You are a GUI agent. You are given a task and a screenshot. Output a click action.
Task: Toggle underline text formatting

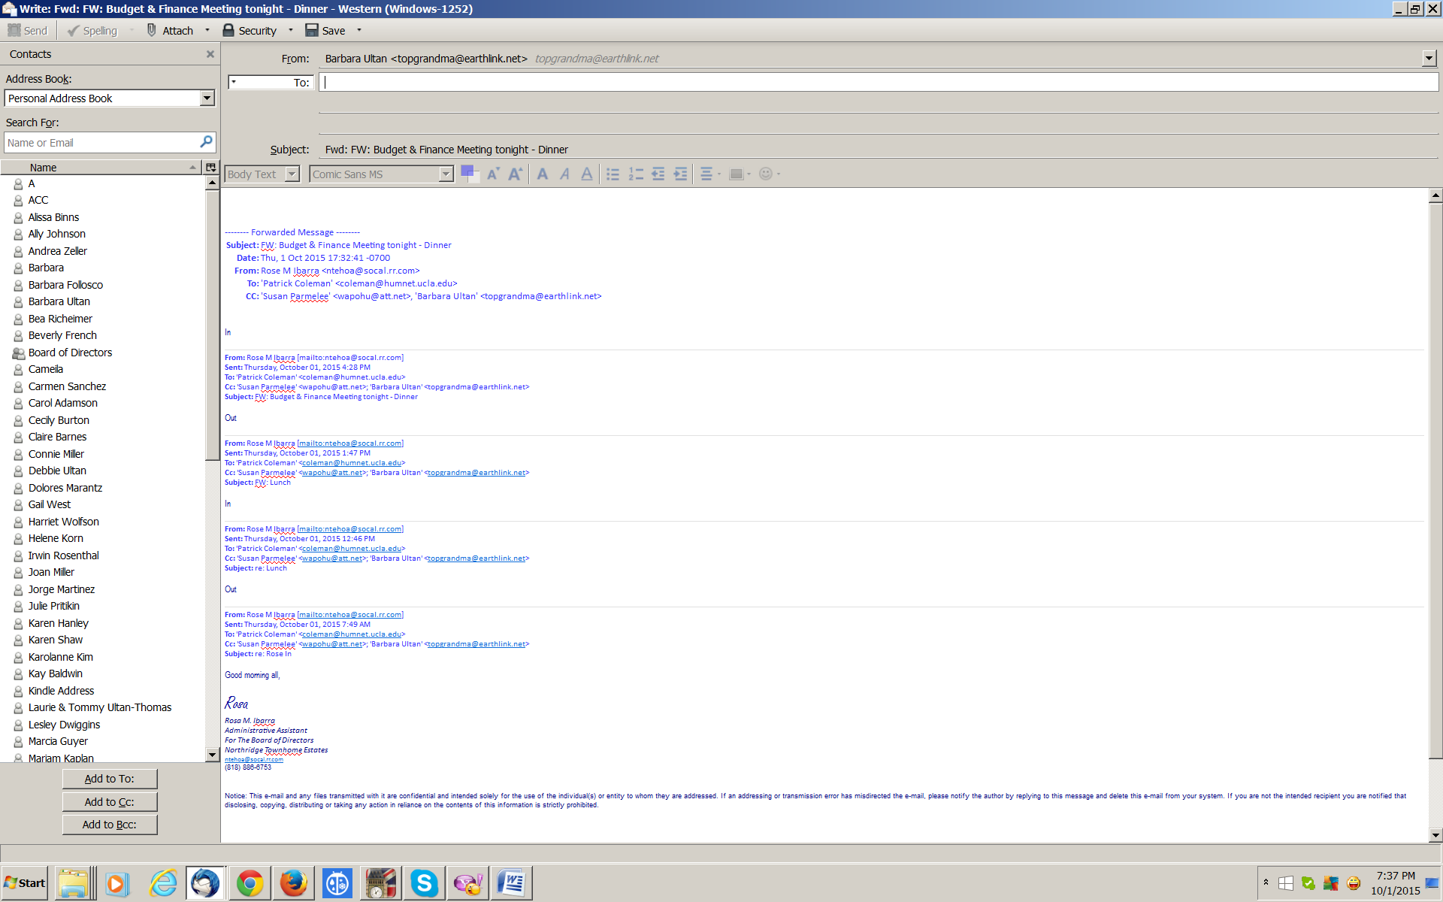click(587, 174)
